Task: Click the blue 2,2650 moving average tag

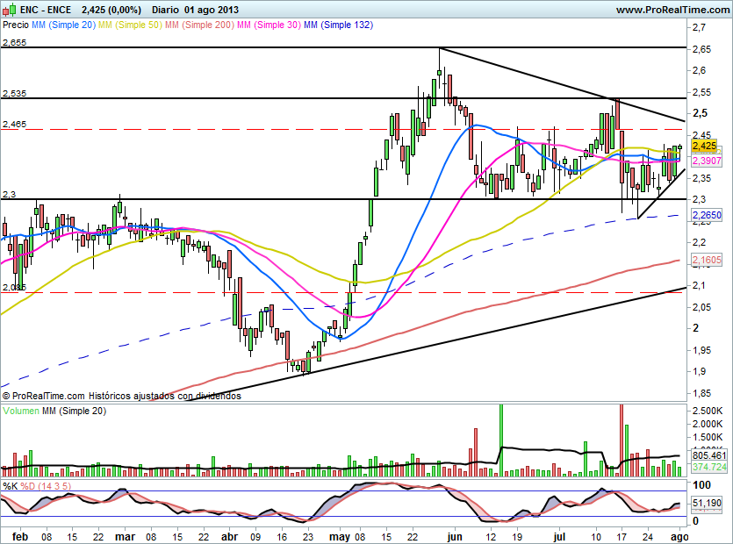Action: tap(707, 215)
